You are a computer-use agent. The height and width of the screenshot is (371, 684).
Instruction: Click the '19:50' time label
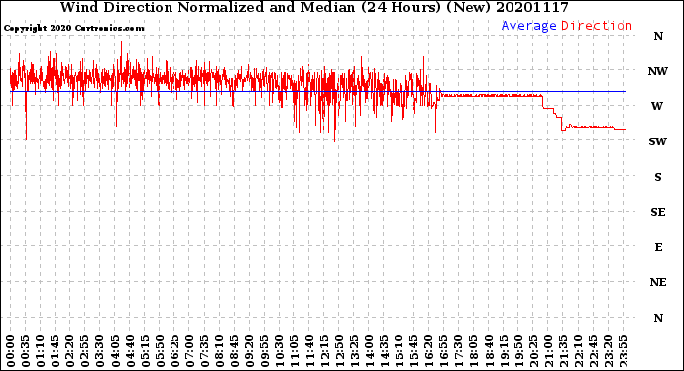coord(518,351)
